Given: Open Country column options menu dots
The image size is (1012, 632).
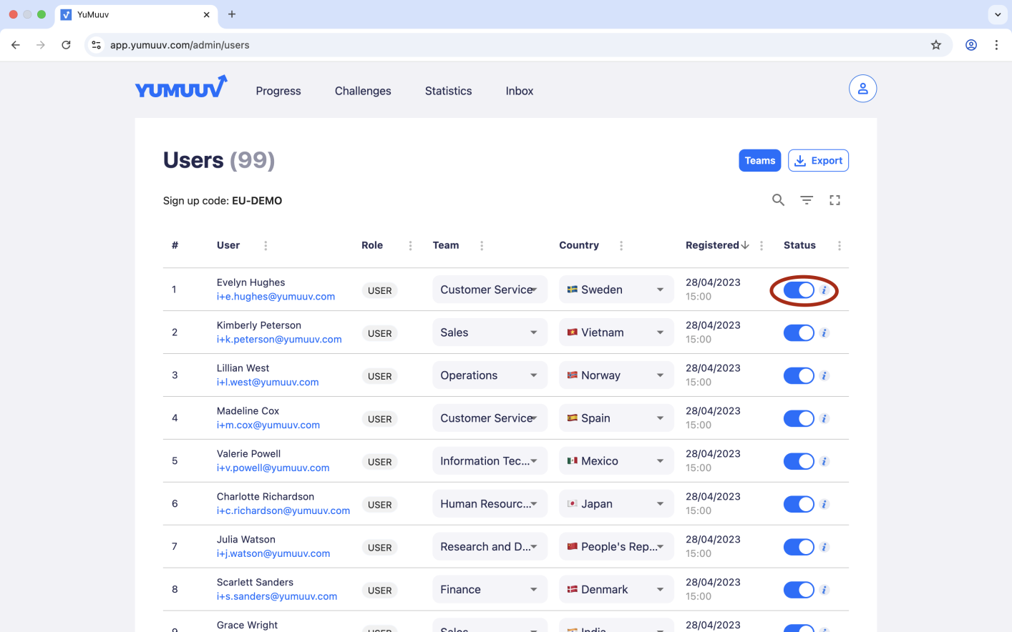Looking at the screenshot, I should click(x=621, y=246).
